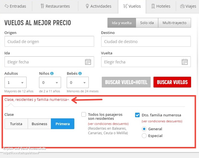This screenshot has height=158, width=199.
Task: Open the Viajes tab
Action: tap(188, 6)
